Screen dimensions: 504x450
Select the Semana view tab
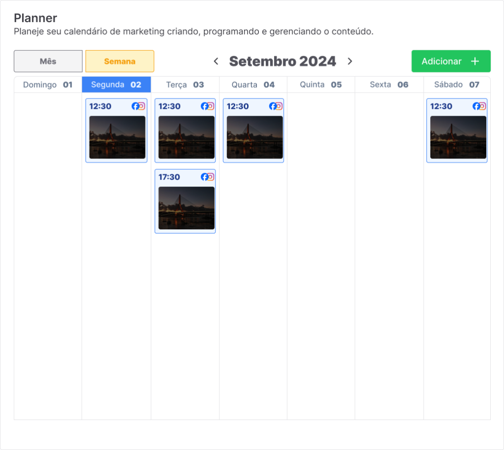tap(120, 62)
